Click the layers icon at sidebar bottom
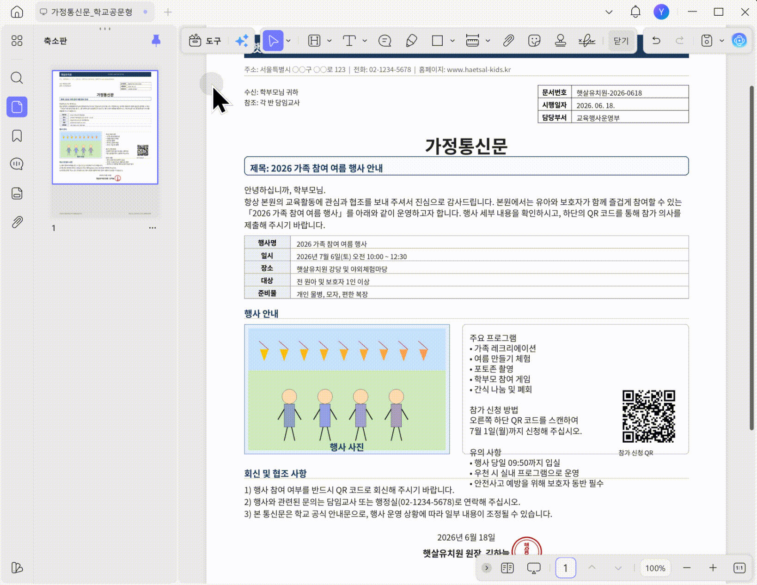 (17, 568)
